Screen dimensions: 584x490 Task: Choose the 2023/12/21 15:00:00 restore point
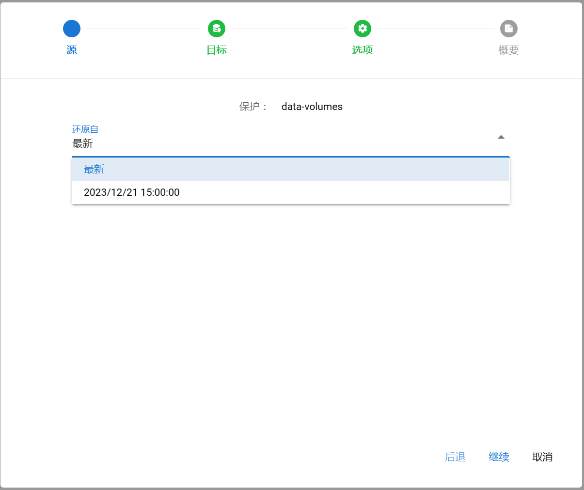click(132, 192)
